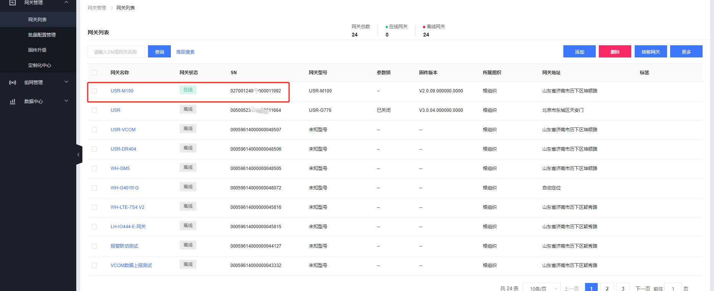Collapse the sidebar with the arrow handle
714x291 pixels.
click(79, 154)
